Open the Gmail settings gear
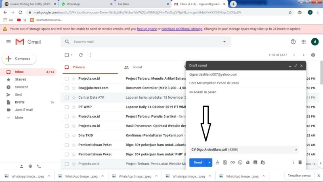Viewport: 323px width, 182px height. [313, 55]
